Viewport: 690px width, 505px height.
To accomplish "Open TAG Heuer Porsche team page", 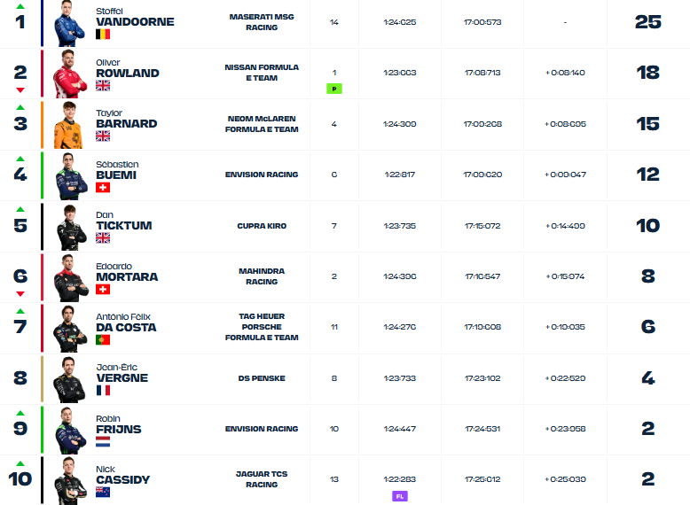I will pos(262,327).
